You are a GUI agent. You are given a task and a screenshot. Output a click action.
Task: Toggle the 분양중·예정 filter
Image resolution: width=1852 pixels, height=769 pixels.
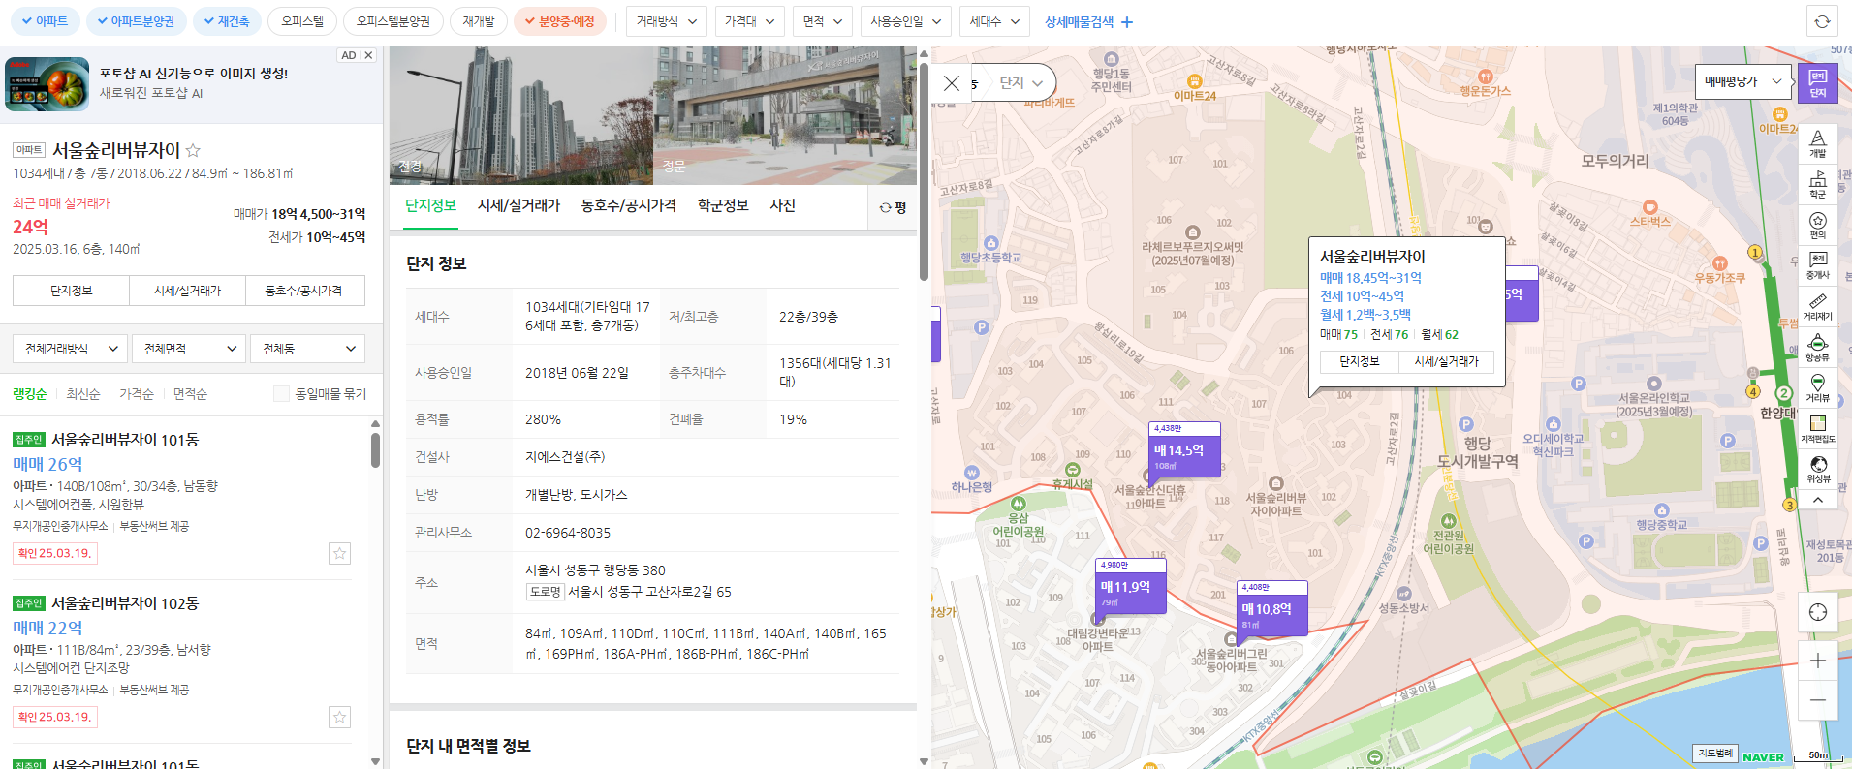(560, 21)
